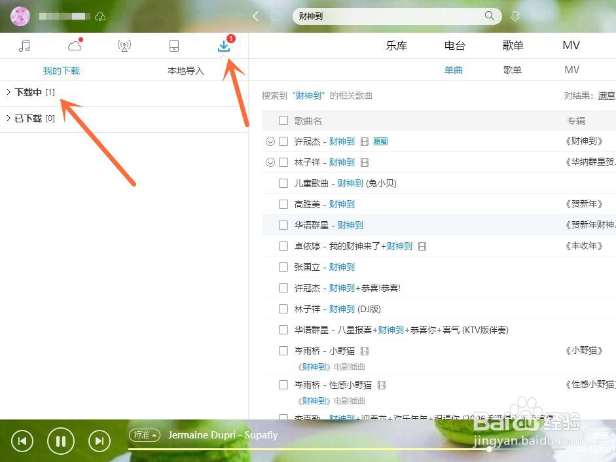Click the back navigation arrow near search bar
The height and width of the screenshot is (462, 616).
255,16
